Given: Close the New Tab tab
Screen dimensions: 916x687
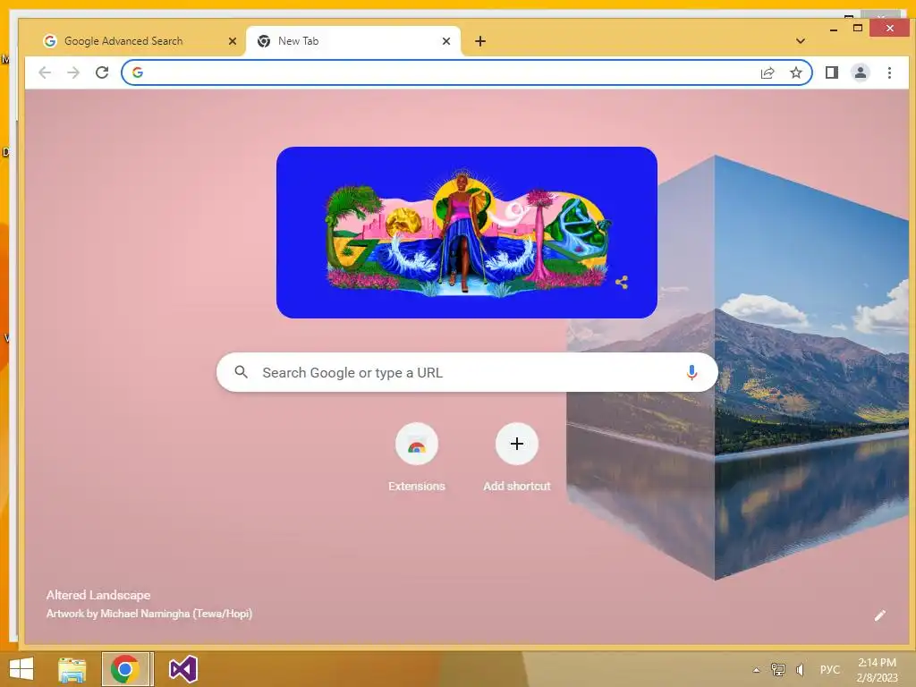Looking at the screenshot, I should click(x=446, y=41).
